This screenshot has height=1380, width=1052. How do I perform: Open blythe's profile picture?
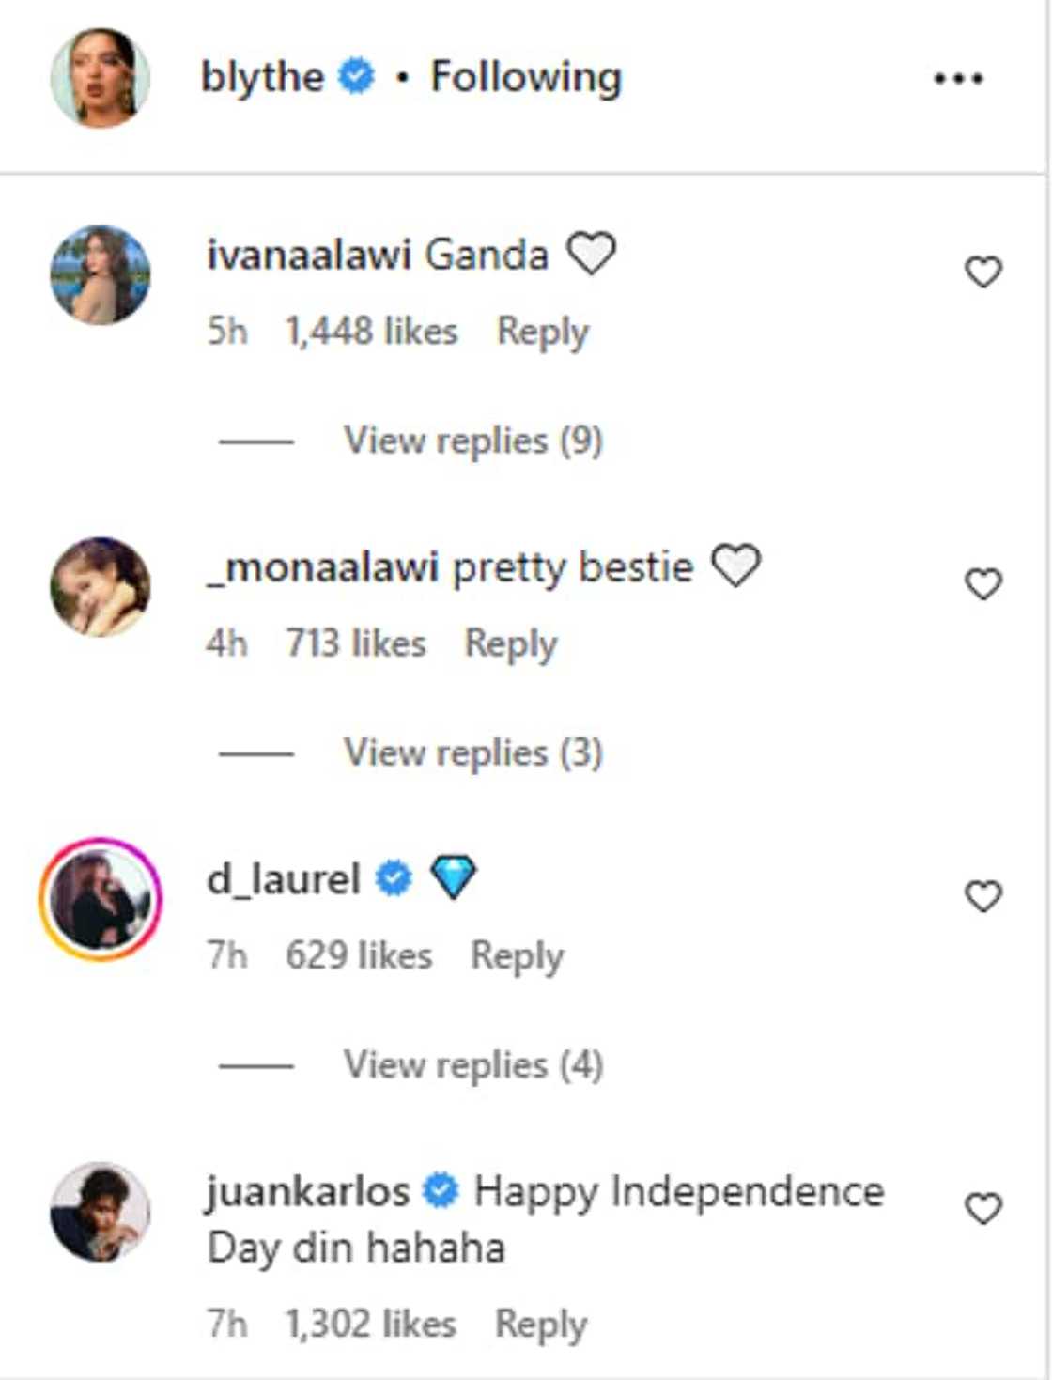pos(100,78)
